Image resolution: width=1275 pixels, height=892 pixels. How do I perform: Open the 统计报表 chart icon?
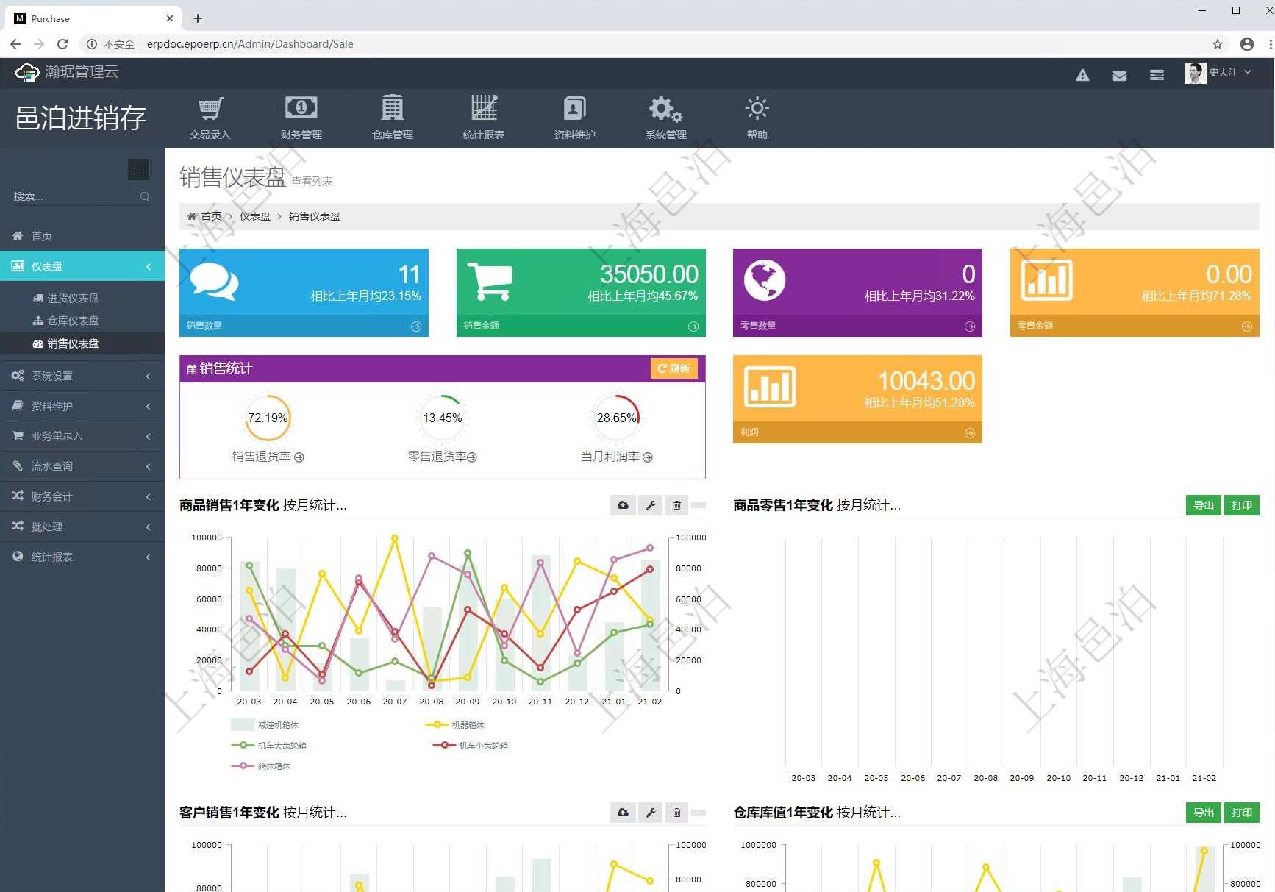click(484, 108)
